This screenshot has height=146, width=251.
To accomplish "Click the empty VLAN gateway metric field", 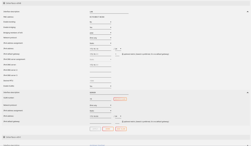I will (117, 122).
